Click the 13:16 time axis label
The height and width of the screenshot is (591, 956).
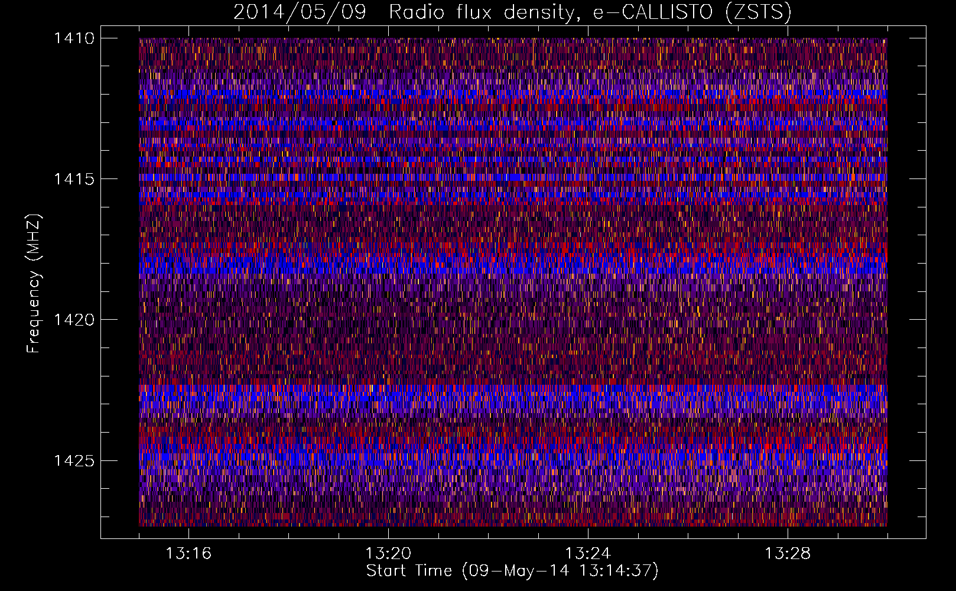pos(188,554)
